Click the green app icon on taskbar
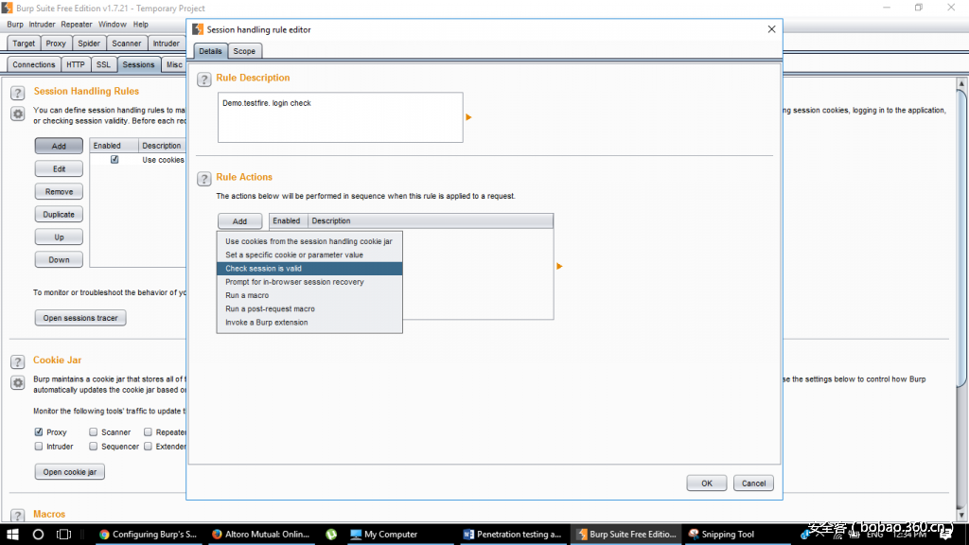Screen dimensions: 969x545 (x=331, y=534)
